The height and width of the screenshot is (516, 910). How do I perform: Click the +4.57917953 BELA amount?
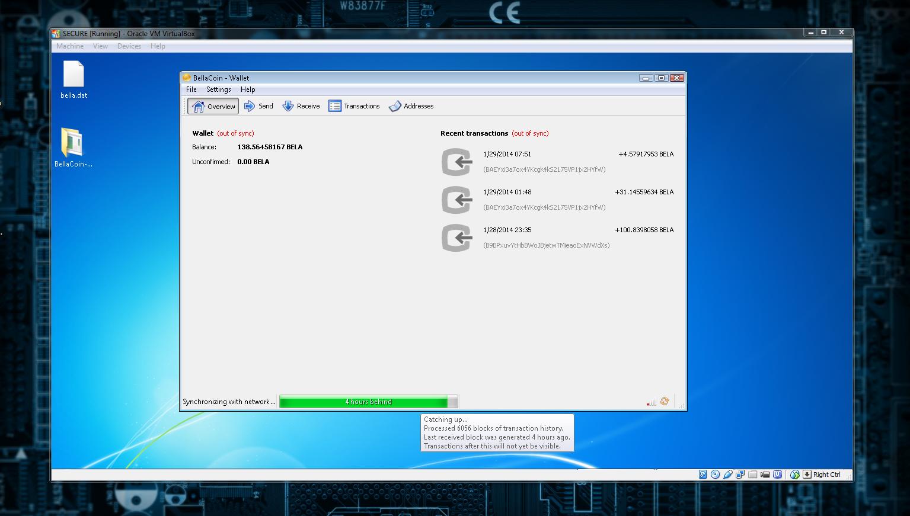click(646, 154)
